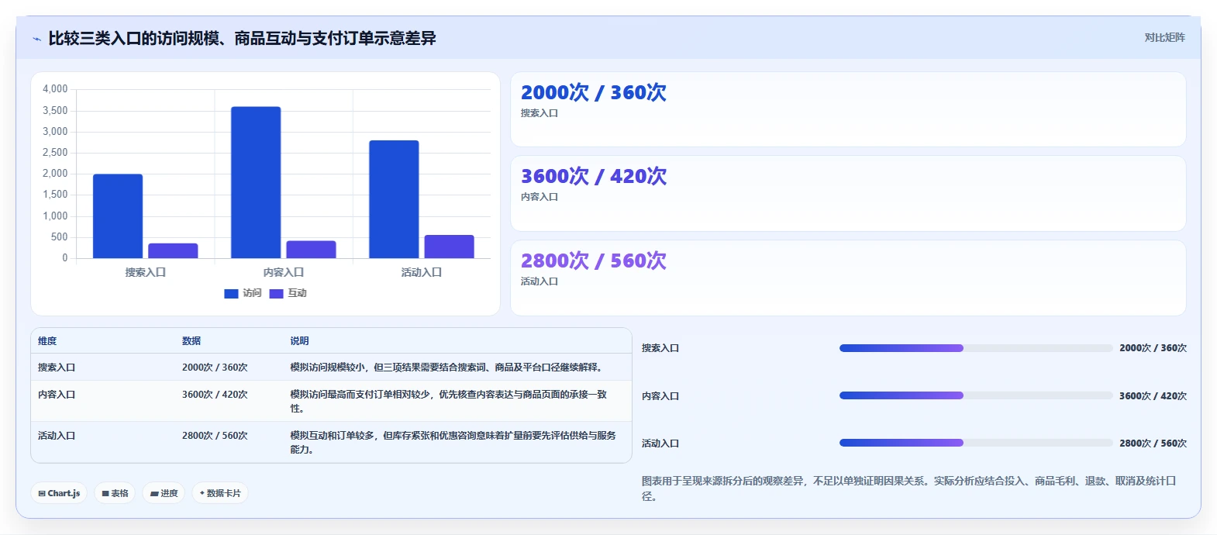Screen dimensions: 1217x535
Task: Open the 对比矩阵 label in the header
Action: point(1164,37)
